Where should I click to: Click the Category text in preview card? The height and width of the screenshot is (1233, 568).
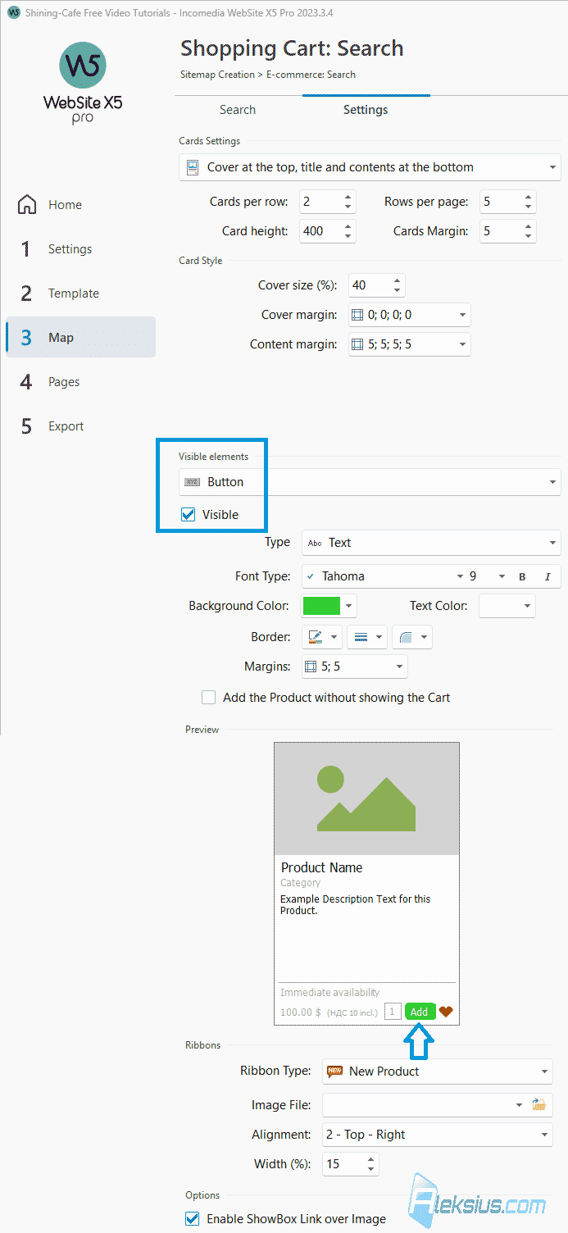coord(301,883)
